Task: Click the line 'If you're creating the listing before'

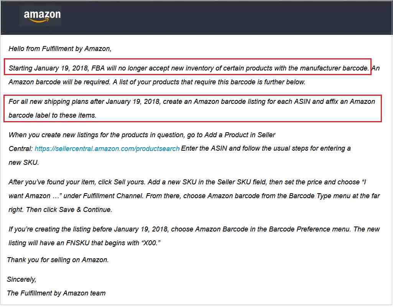Action: (194, 229)
